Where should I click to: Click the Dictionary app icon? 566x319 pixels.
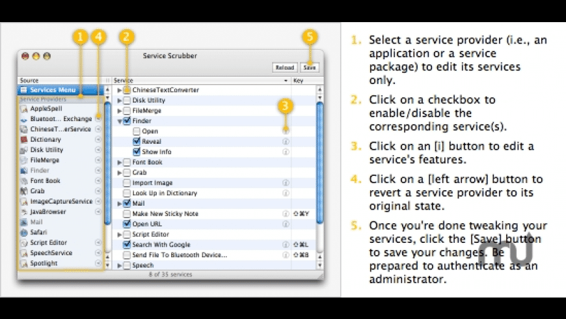point(24,139)
